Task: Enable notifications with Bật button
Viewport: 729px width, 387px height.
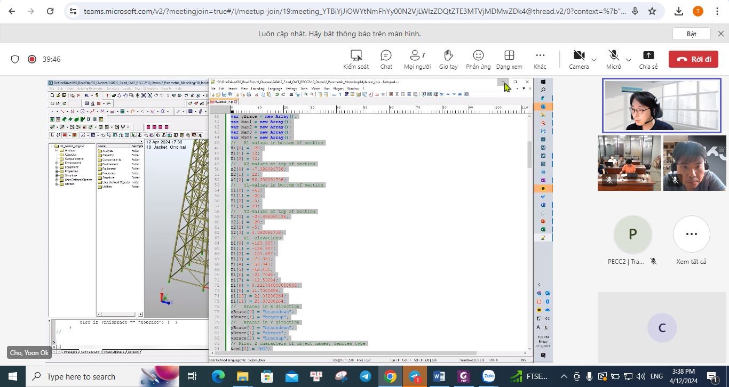Action: pos(692,34)
